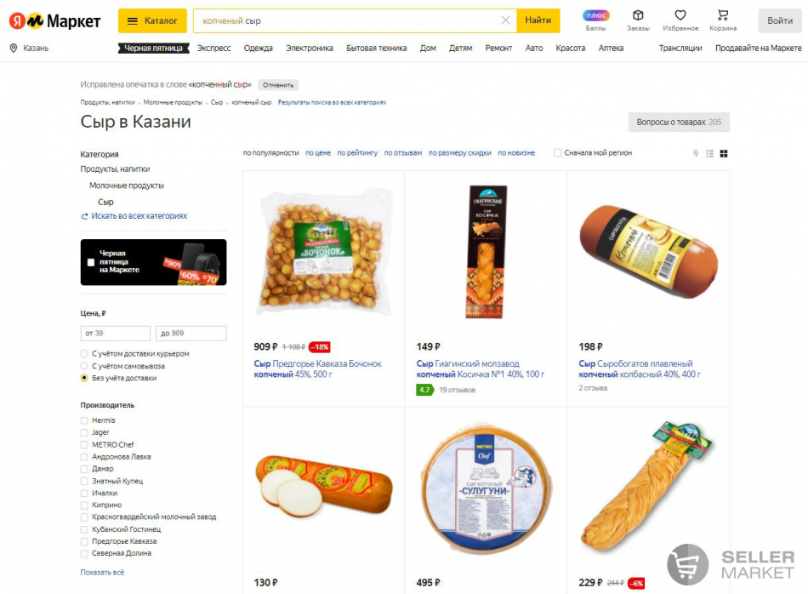808x594 pixels.
Task: Select С учётом самовывоза radio option
Action: coord(84,366)
